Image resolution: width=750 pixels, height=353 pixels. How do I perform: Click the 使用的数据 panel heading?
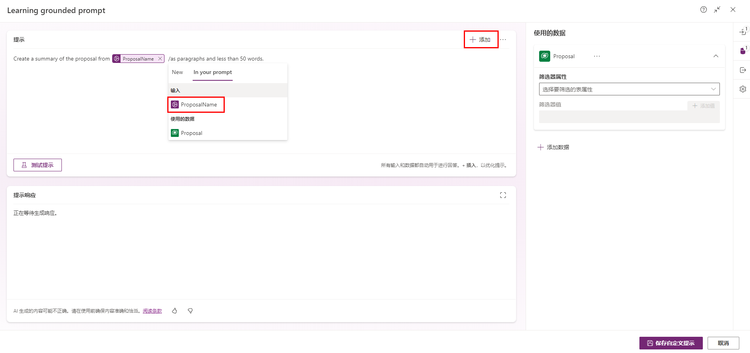[x=549, y=33]
